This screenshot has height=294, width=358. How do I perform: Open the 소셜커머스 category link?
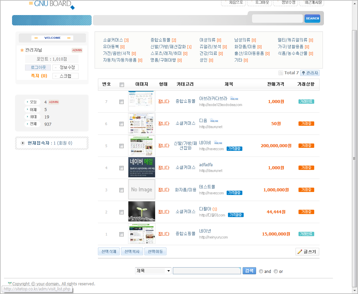coord(113,40)
